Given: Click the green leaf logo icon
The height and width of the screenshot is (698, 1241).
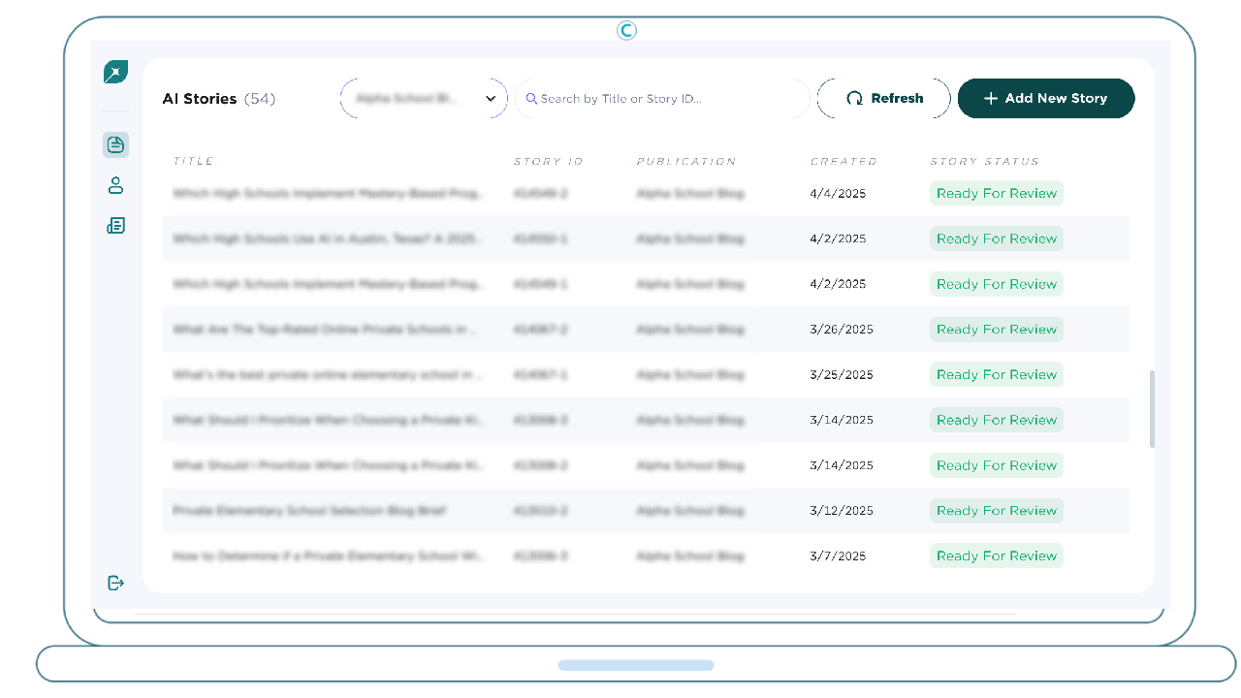Looking at the screenshot, I should [x=115, y=72].
